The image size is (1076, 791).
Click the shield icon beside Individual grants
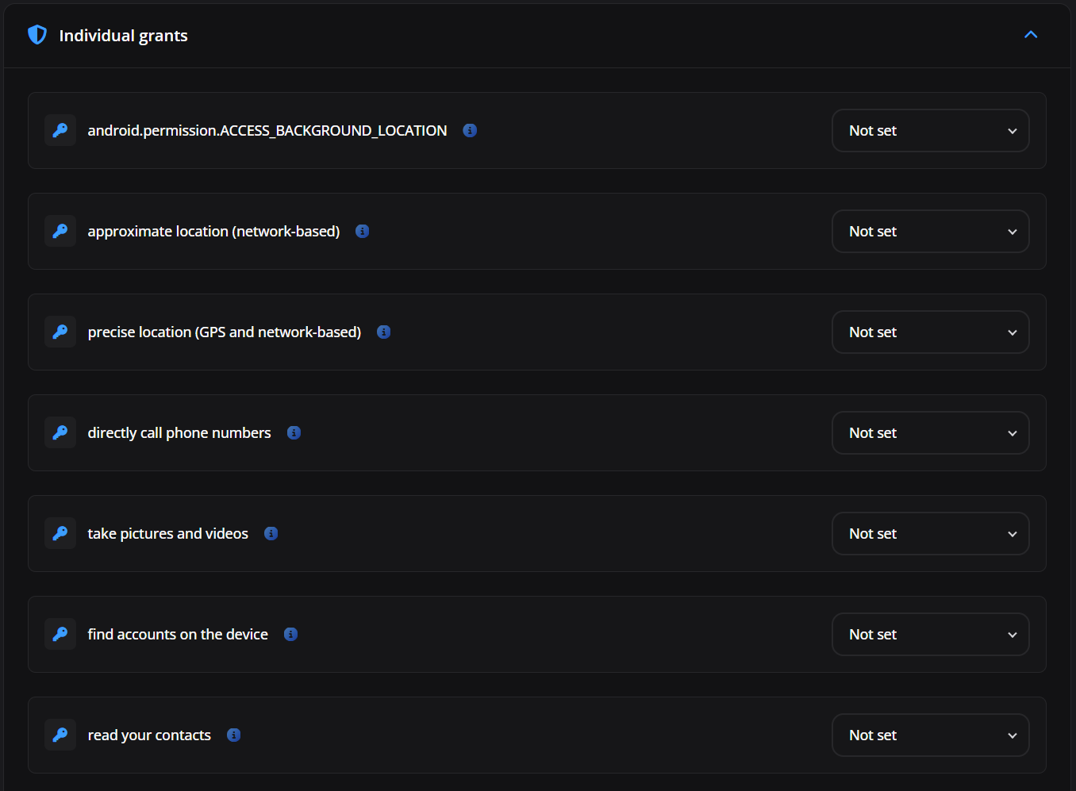pos(37,35)
